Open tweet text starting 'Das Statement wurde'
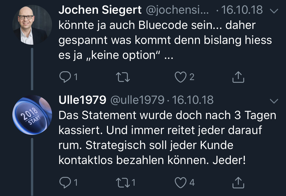Screen dimensions: 286x196 click(x=167, y=137)
